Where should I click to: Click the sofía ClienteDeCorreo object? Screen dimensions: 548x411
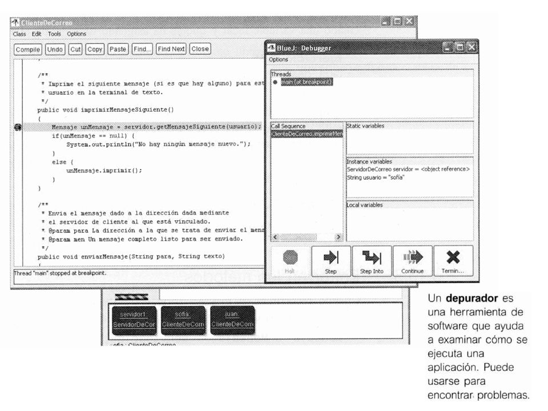click(x=183, y=320)
